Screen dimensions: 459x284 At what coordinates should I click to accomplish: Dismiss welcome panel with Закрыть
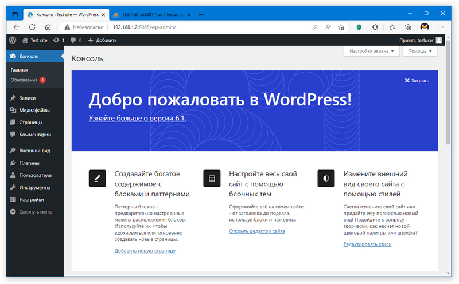[417, 81]
